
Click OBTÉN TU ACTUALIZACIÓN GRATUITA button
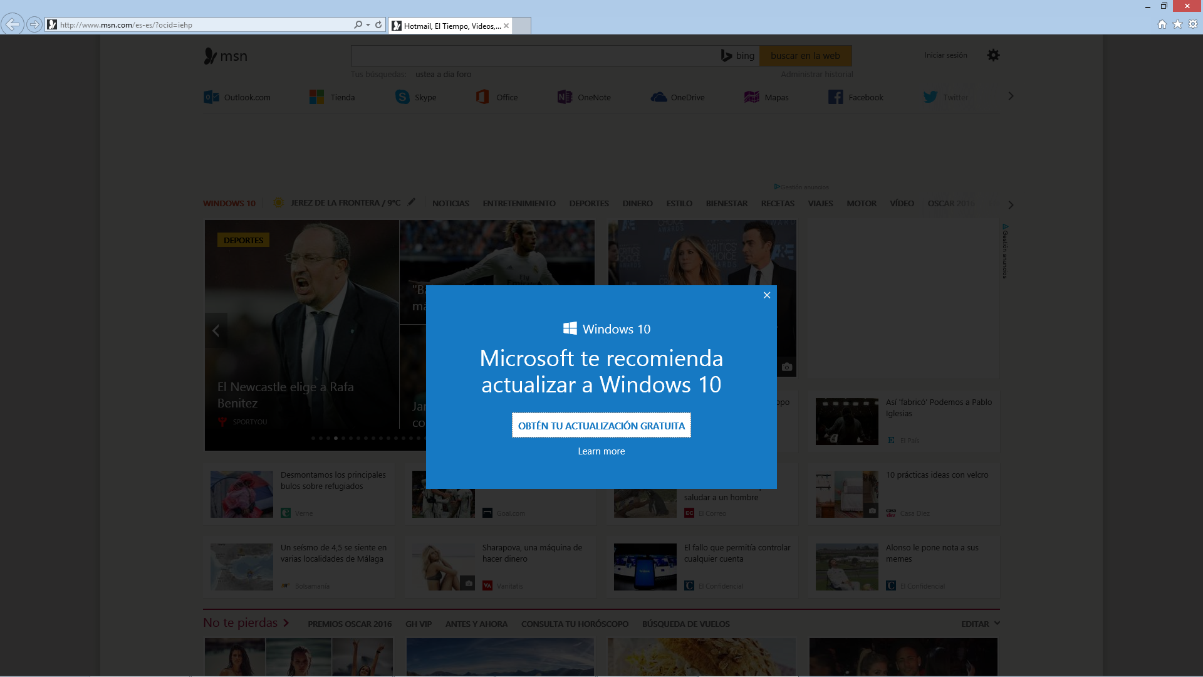[601, 425]
